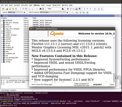The width and height of the screenshot is (122, 107).
Task: Click the Restart simulation clock icon
Action: coord(68,9)
